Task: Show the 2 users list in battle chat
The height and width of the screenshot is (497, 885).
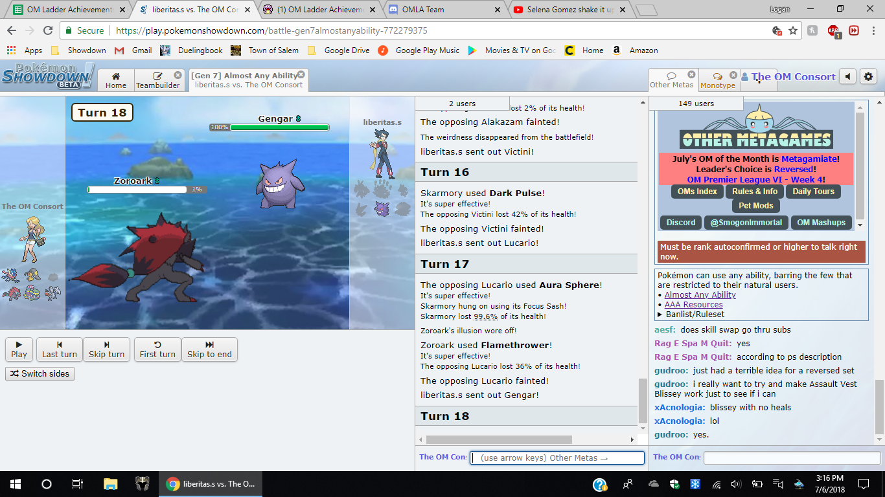Action: (463, 104)
